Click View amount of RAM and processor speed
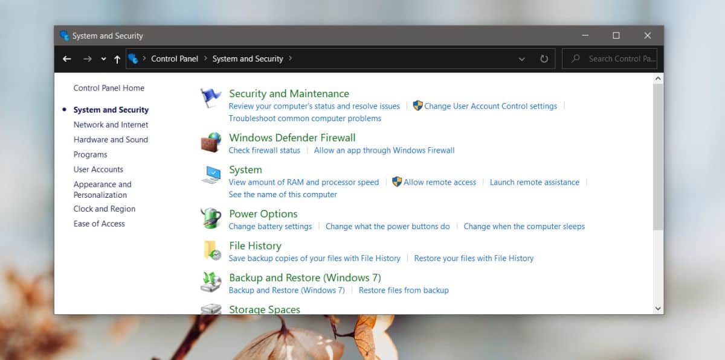Viewport: 725px width, 360px height. point(304,182)
